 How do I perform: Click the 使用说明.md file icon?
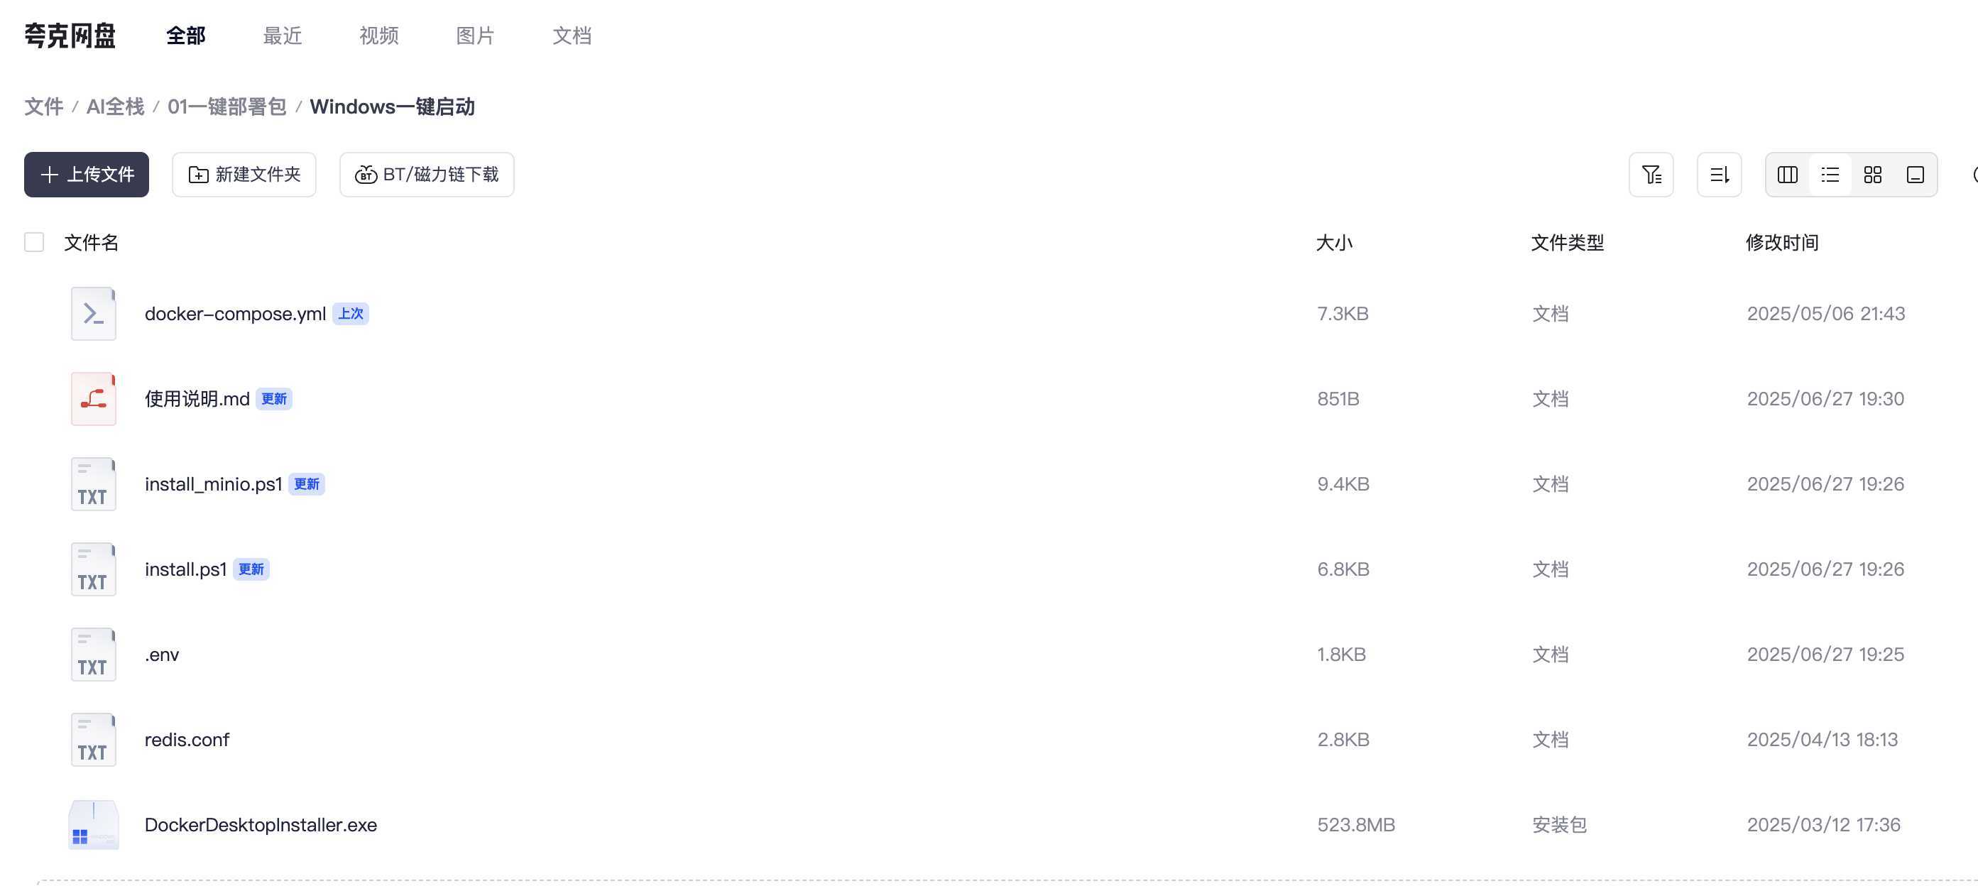94,398
